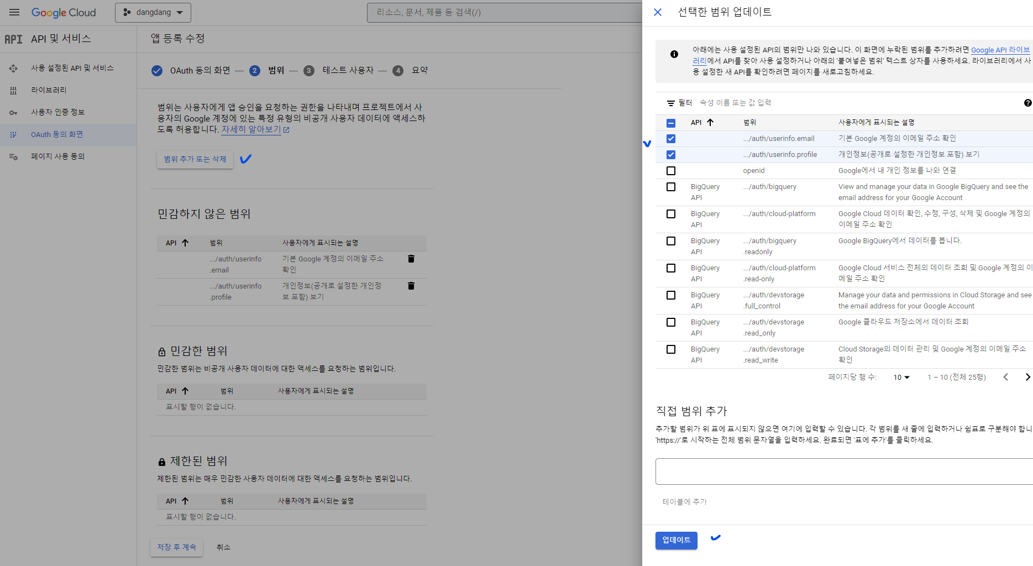Click the Google Cloud logo
Viewport: 1033px width, 566px height.
(64, 12)
